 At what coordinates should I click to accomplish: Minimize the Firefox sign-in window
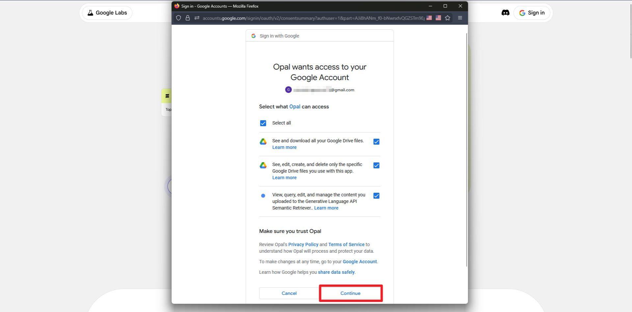coord(430,6)
